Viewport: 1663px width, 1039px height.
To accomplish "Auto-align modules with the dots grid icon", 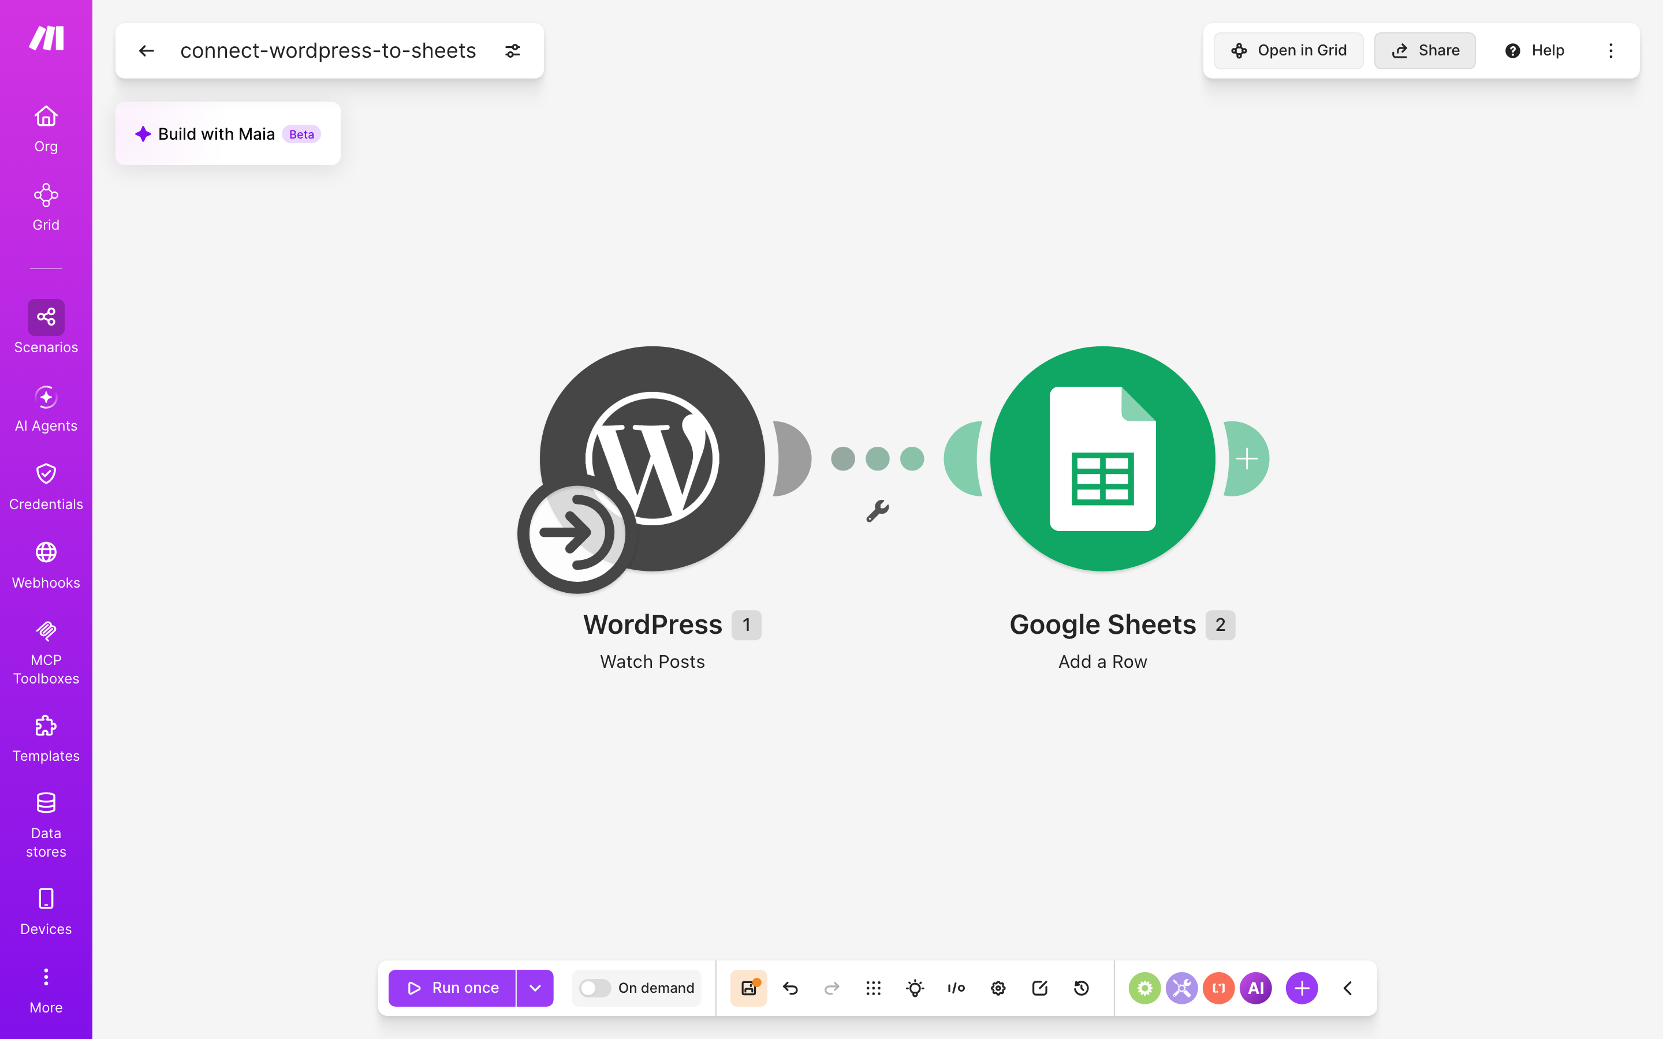I will [x=874, y=988].
